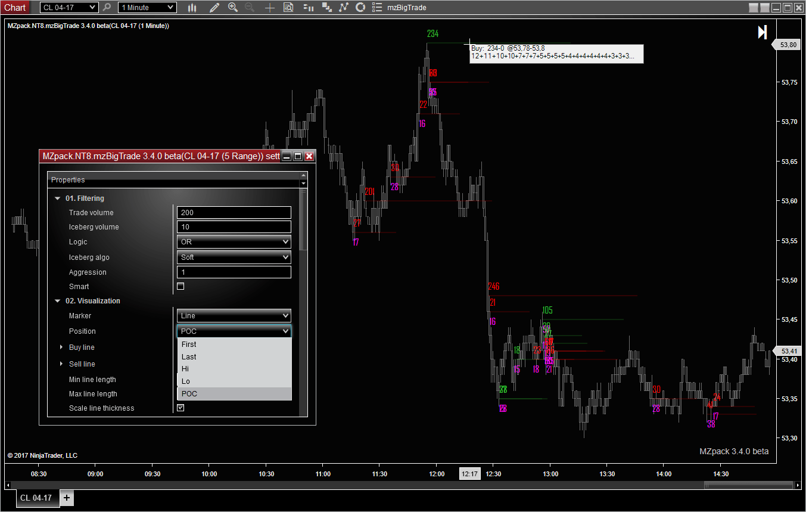
Task: Click the 12:17 time axis label
Action: [469, 474]
